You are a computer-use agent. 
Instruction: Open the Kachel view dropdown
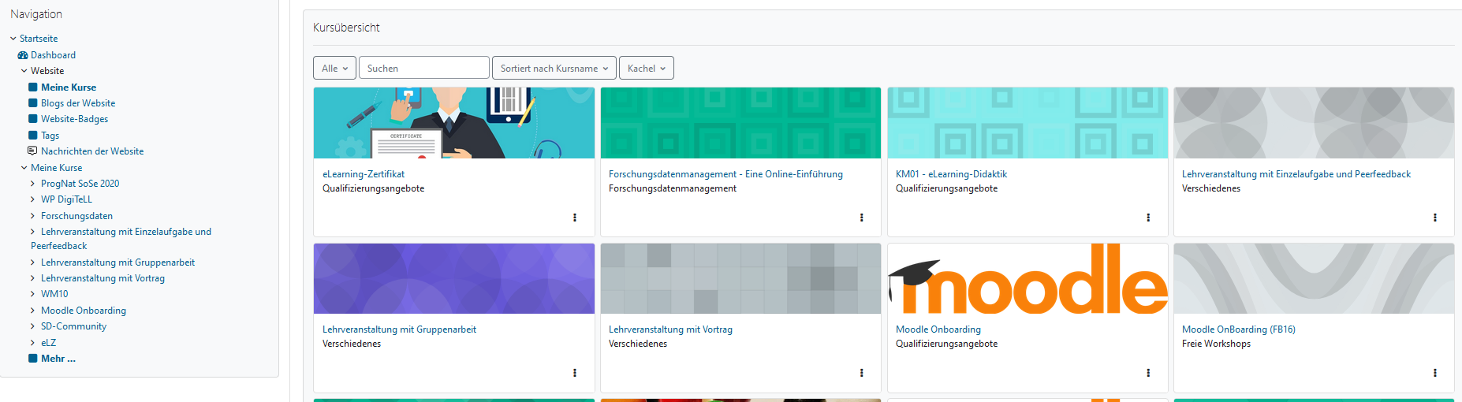[x=646, y=69]
